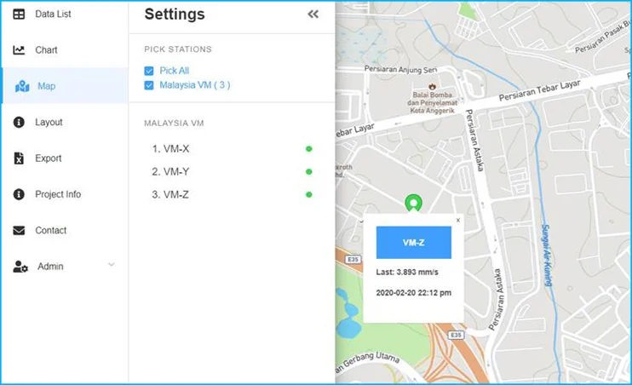Click the green station marker on map
The height and width of the screenshot is (385, 632).
pos(413,204)
